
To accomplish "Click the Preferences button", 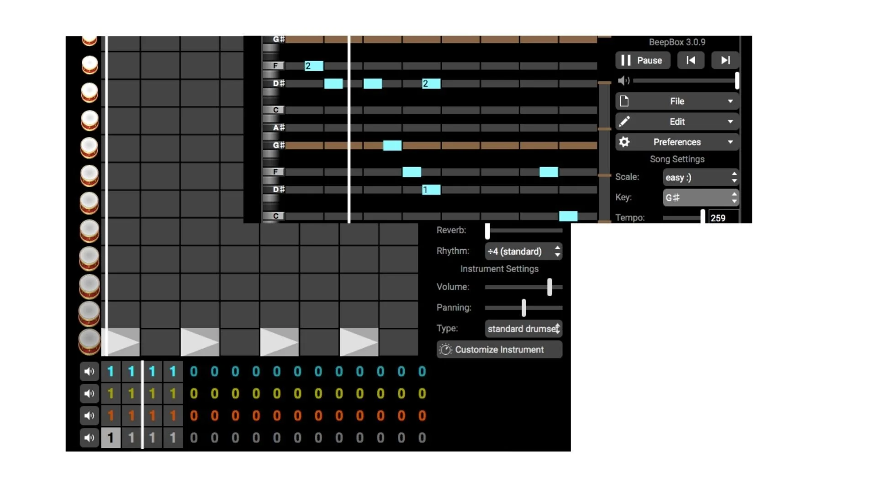I will [x=677, y=142].
